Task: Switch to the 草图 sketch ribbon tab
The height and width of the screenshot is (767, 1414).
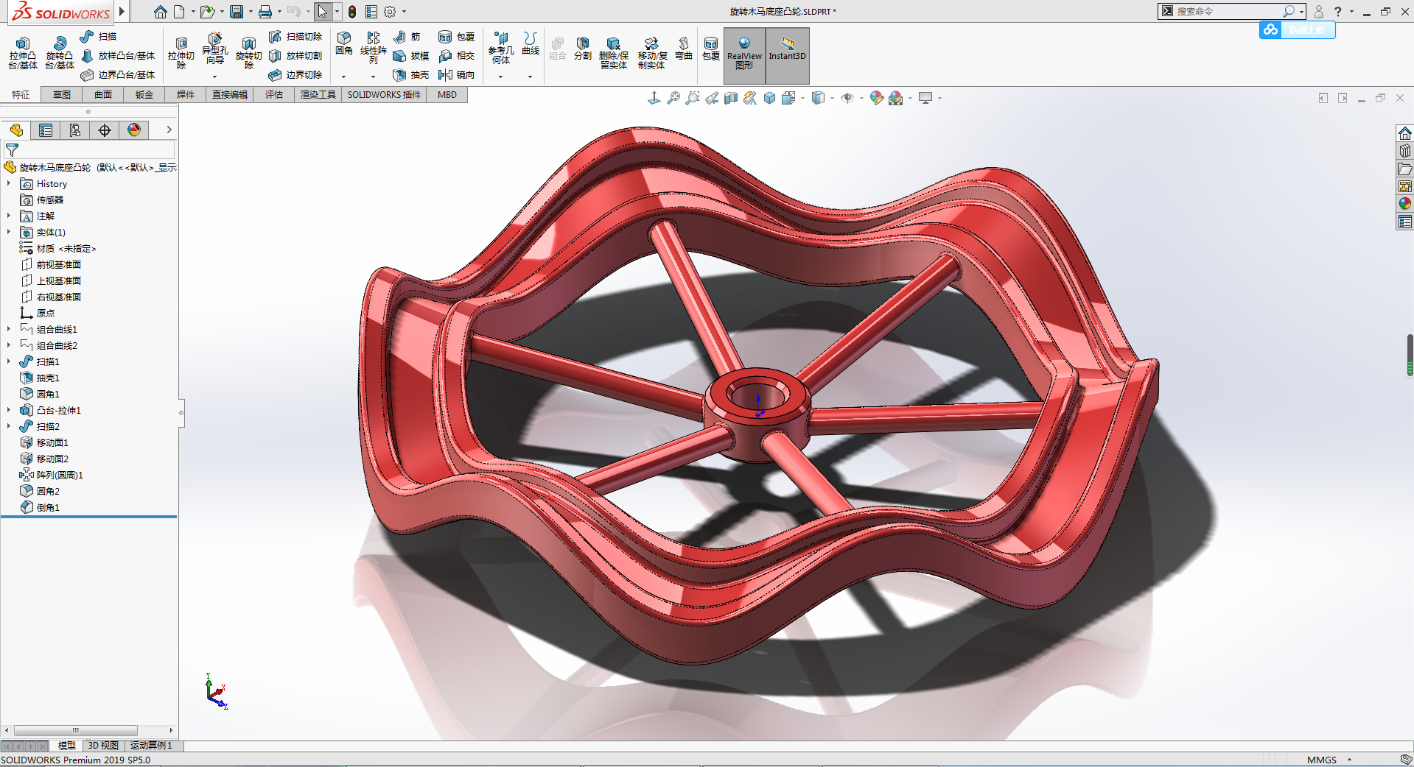Action: tap(62, 94)
